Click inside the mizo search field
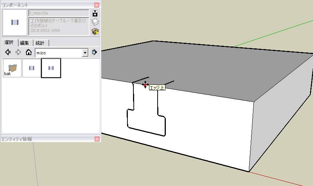 59,53
